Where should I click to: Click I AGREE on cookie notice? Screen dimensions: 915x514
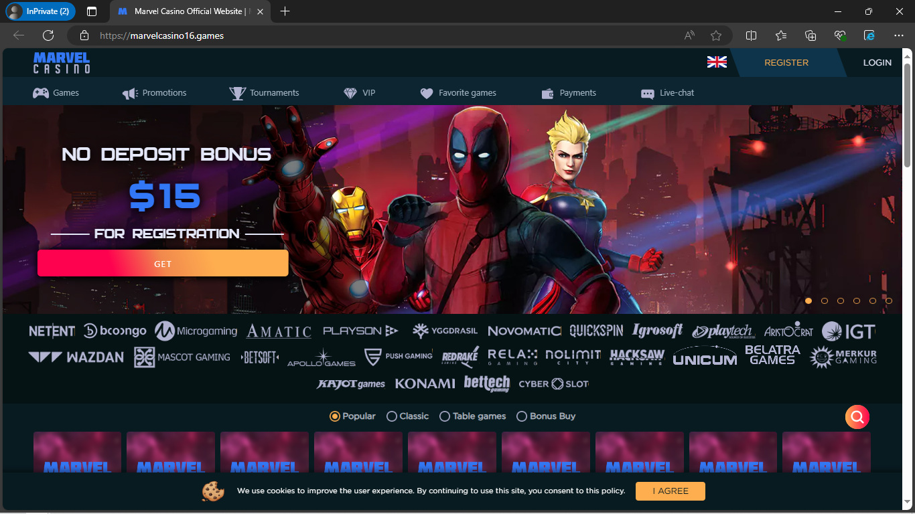(670, 491)
